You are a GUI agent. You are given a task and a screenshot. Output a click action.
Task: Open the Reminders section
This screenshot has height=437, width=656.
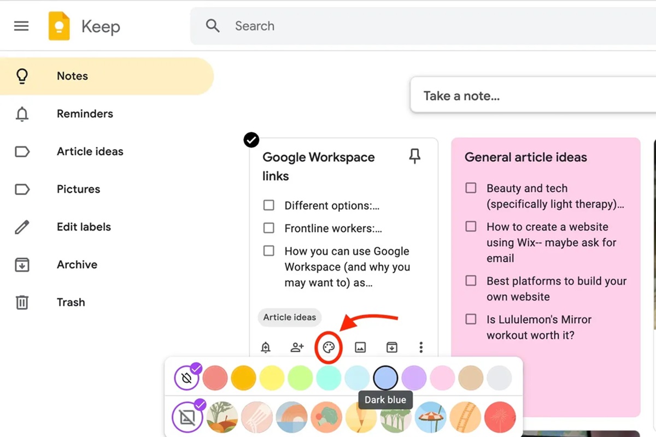(107, 114)
